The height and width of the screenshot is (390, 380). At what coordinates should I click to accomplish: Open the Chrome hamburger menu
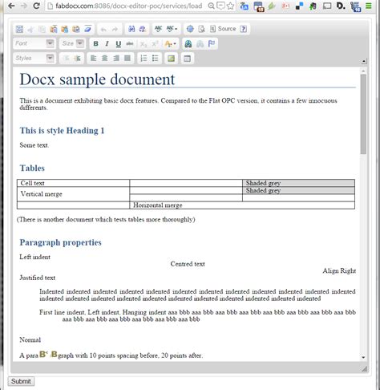pyautogui.click(x=369, y=6)
